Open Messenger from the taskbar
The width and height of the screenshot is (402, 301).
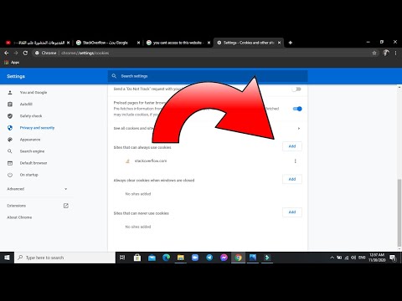(x=224, y=258)
